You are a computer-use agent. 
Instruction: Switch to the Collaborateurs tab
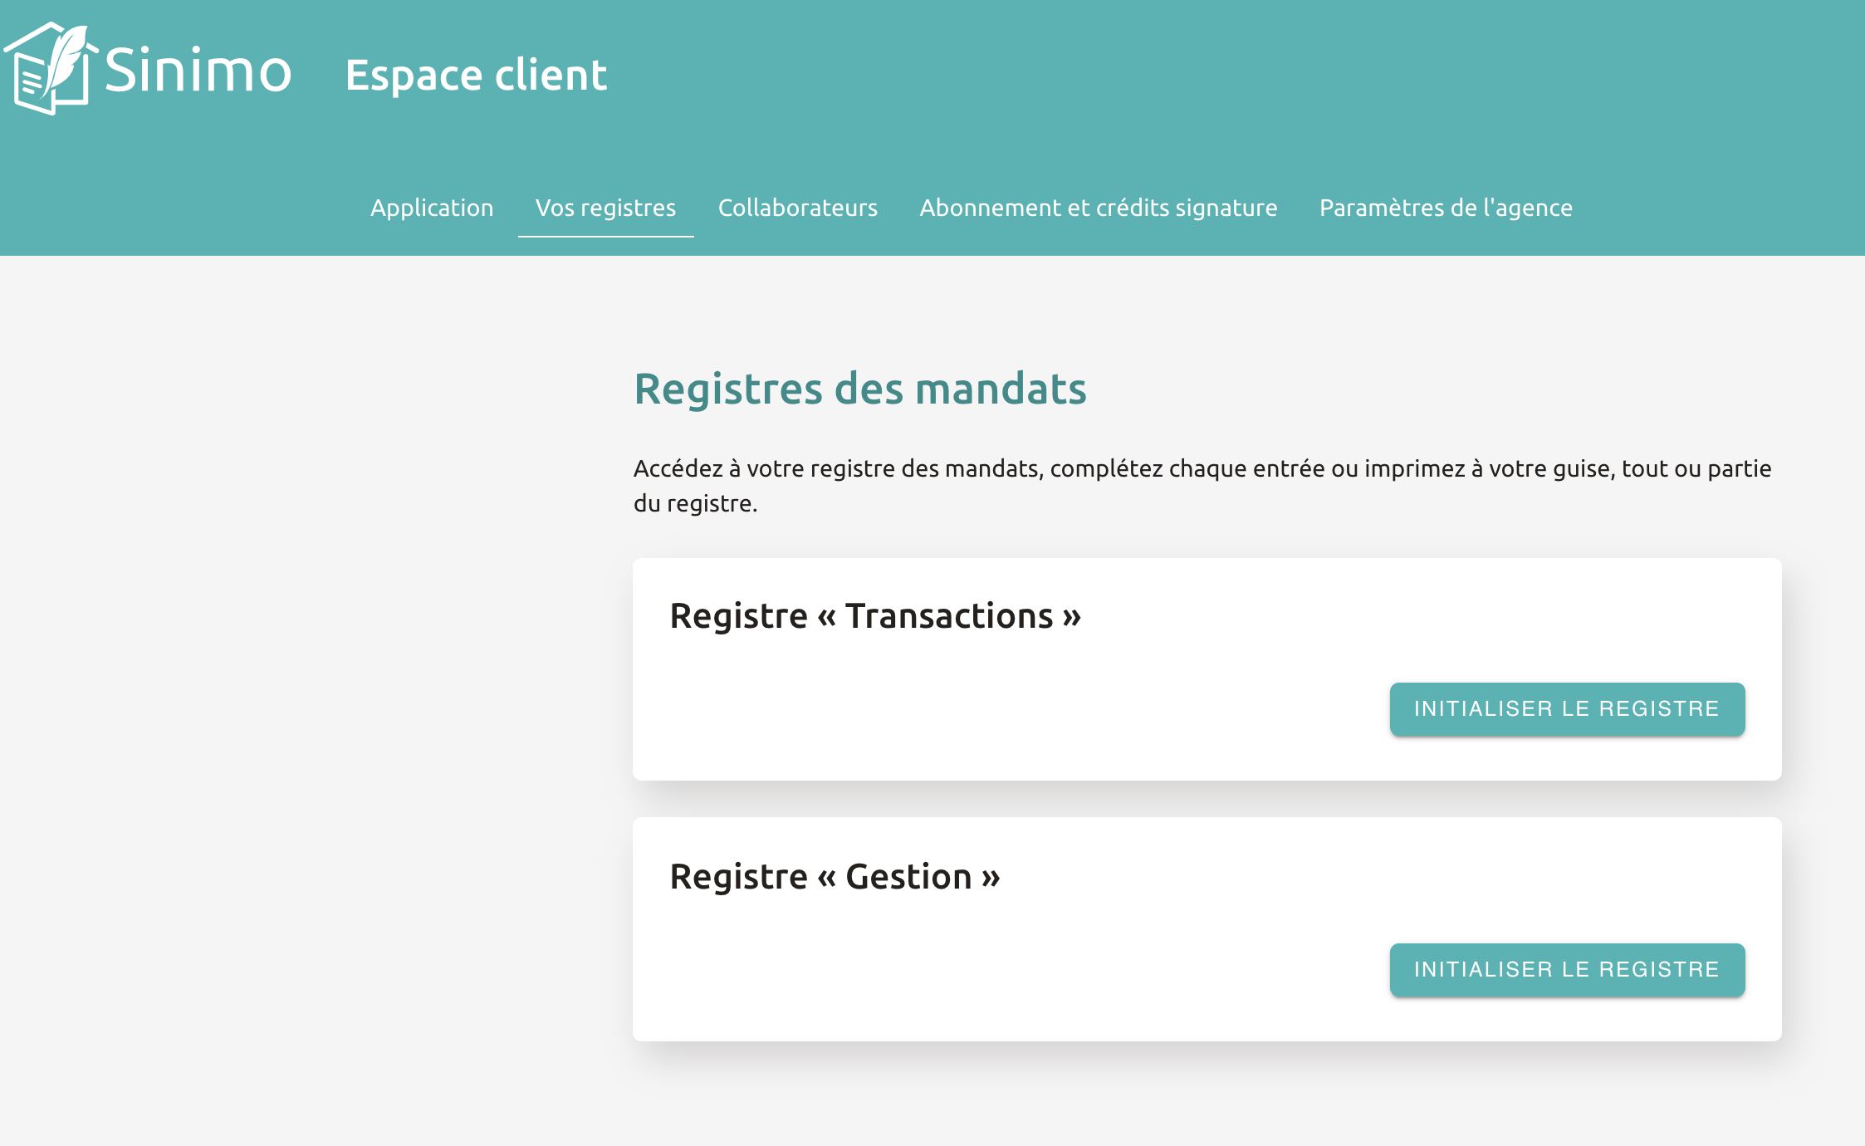tap(797, 208)
